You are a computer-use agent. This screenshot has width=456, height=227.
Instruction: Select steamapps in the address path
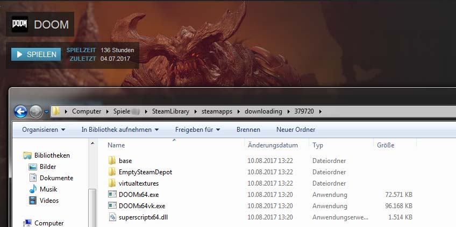[x=217, y=111]
